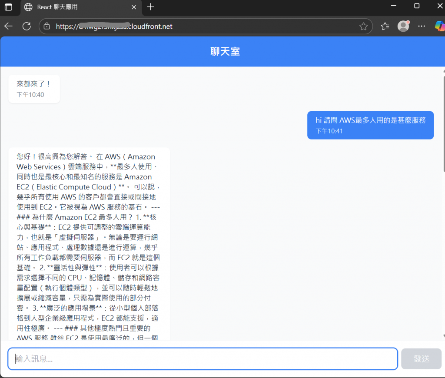Viewport: 445px width, 378px height.
Task: View site information lock icon
Action: point(47,27)
